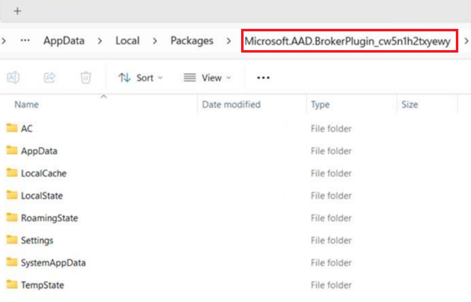Click the SystemAppData folder icon
This screenshot has height=302, width=471.
click(x=12, y=262)
